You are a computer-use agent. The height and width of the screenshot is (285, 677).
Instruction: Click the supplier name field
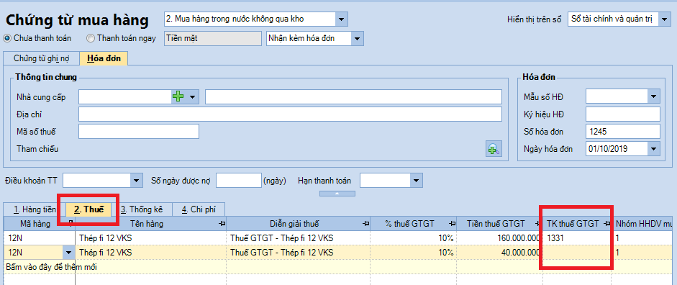click(x=353, y=97)
